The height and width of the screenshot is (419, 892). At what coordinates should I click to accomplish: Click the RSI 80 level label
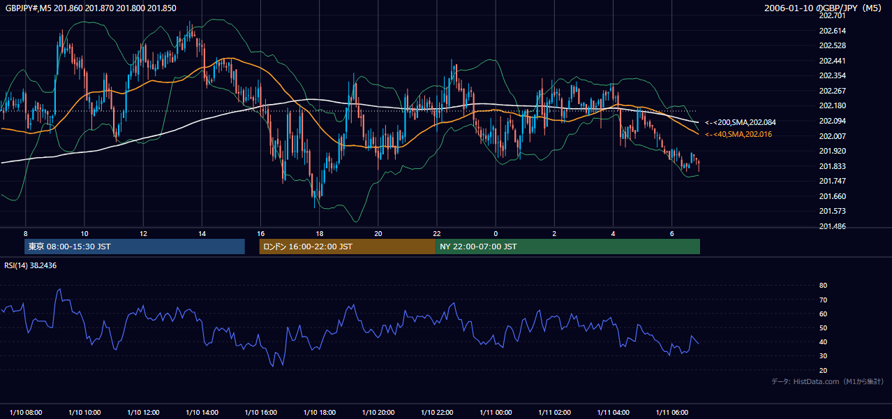tap(823, 286)
